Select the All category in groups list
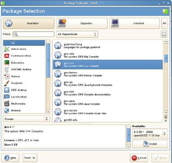 (x=24, y=43)
